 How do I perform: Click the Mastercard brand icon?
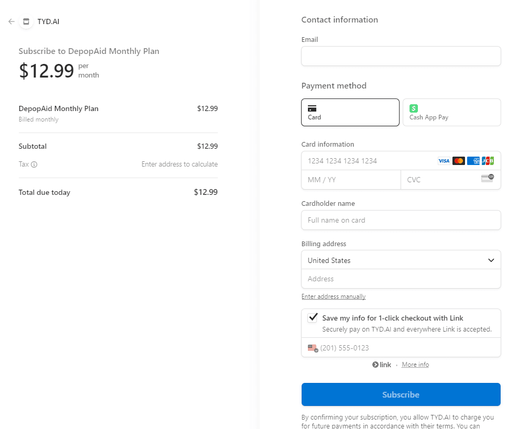[x=458, y=161]
